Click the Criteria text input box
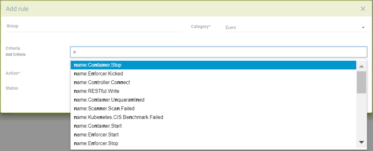The width and height of the screenshot is (373, 151). (218, 52)
